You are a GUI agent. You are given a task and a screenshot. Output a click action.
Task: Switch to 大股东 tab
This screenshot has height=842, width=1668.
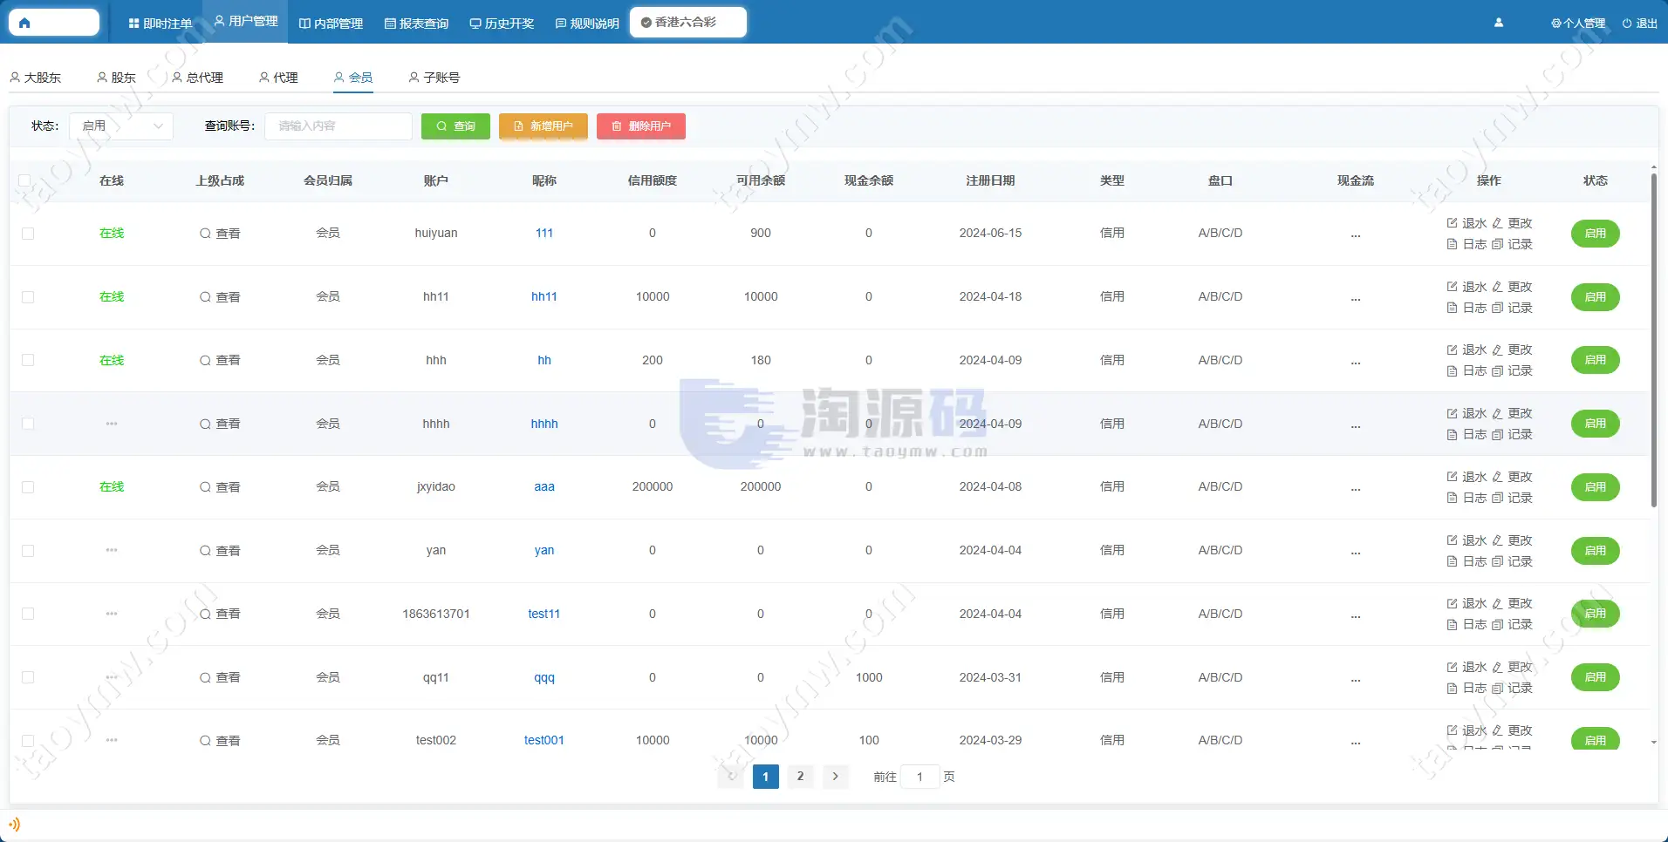pyautogui.click(x=36, y=78)
